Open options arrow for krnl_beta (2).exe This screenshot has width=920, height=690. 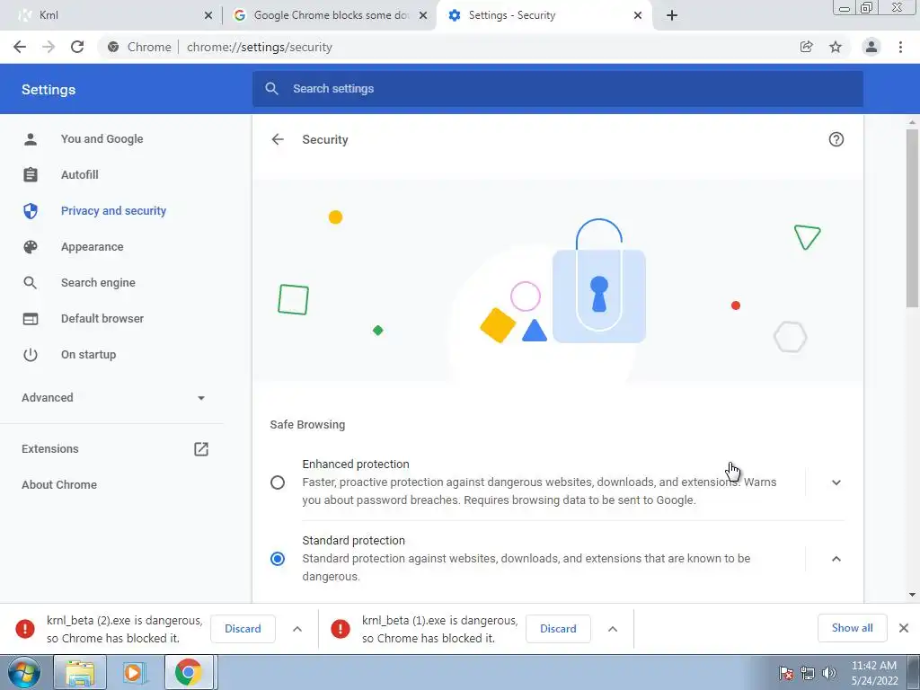(x=297, y=629)
